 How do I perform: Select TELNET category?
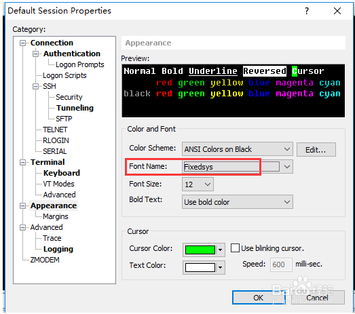point(55,130)
